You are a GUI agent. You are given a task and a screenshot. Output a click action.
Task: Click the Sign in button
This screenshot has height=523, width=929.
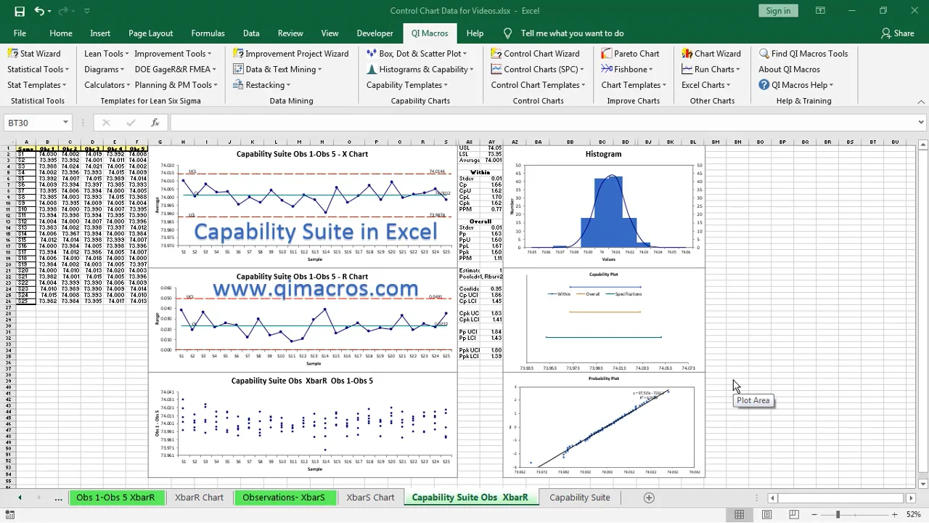point(778,11)
